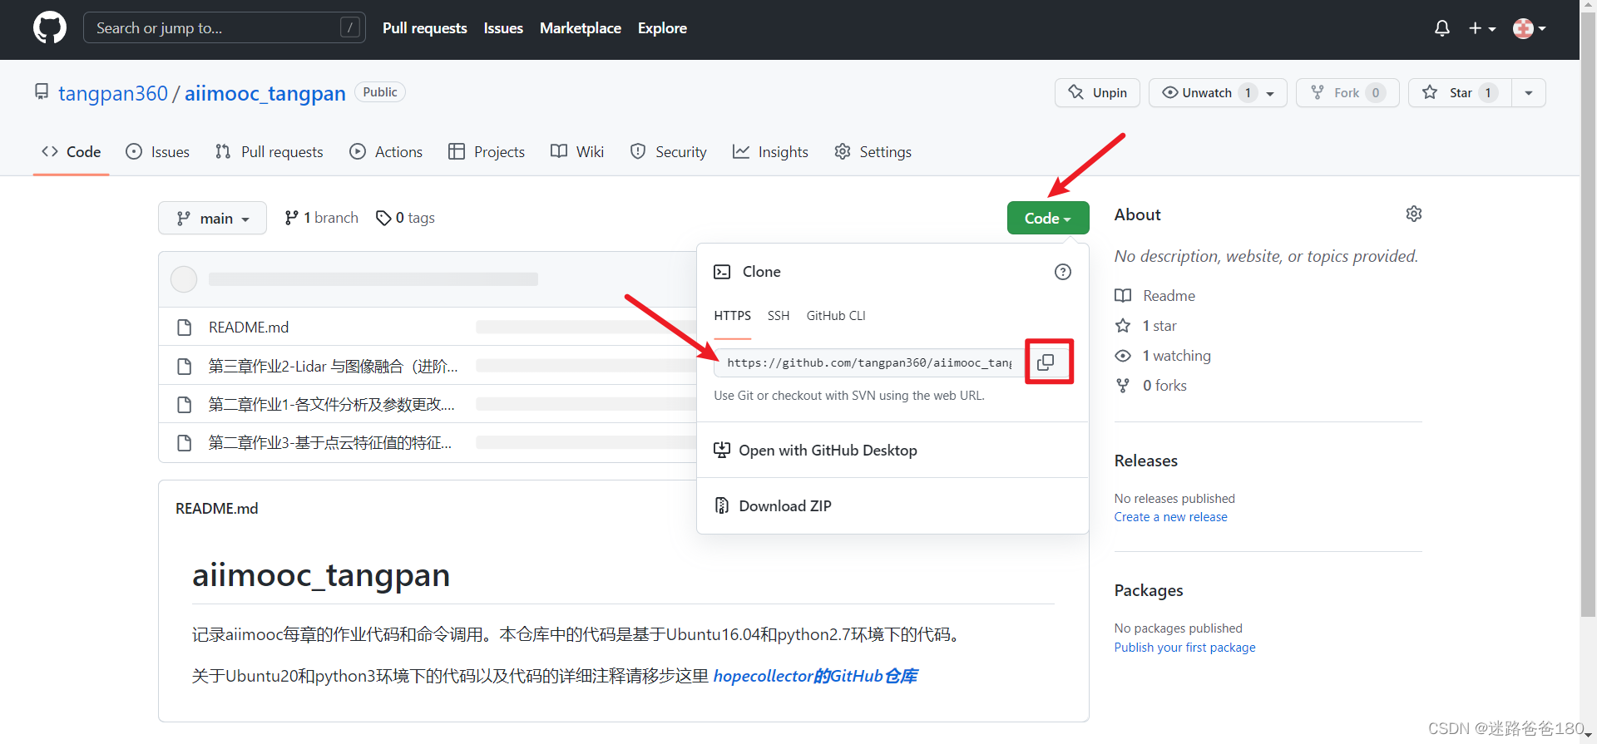Viewport: 1597px width, 744px height.
Task: Star the repository
Action: 1460,92
